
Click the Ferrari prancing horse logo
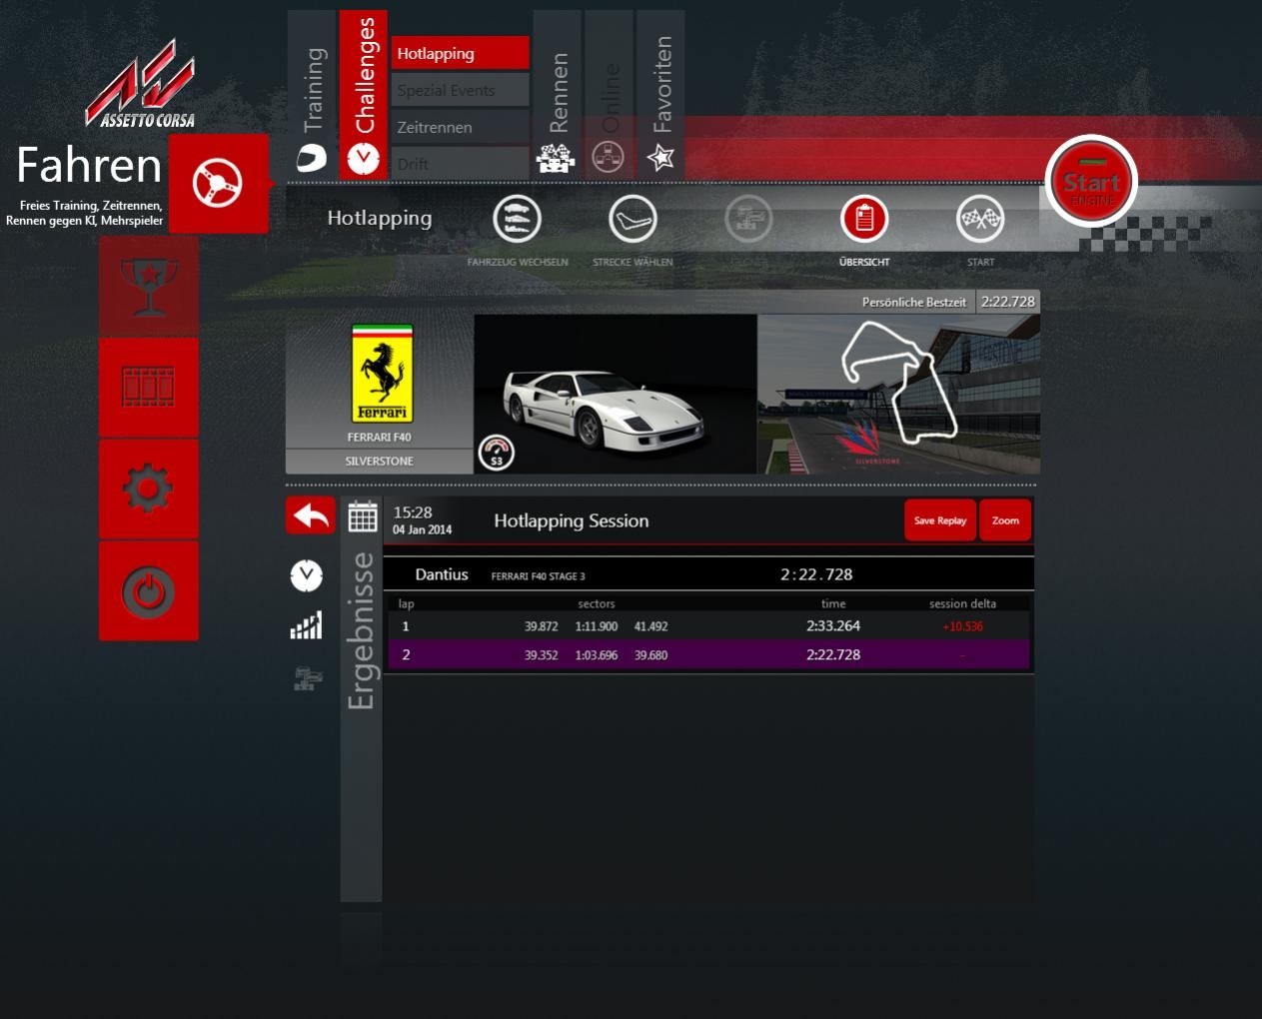tap(382, 375)
